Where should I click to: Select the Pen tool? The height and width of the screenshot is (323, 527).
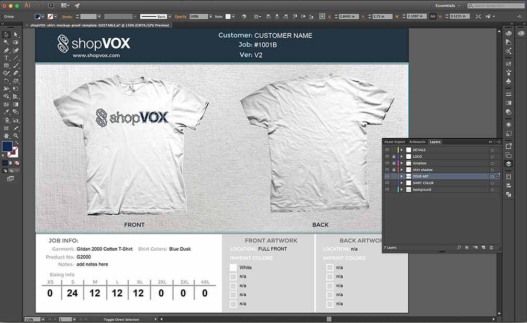[x=6, y=50]
